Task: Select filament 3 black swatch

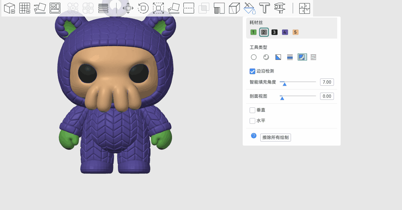Action: [274, 32]
